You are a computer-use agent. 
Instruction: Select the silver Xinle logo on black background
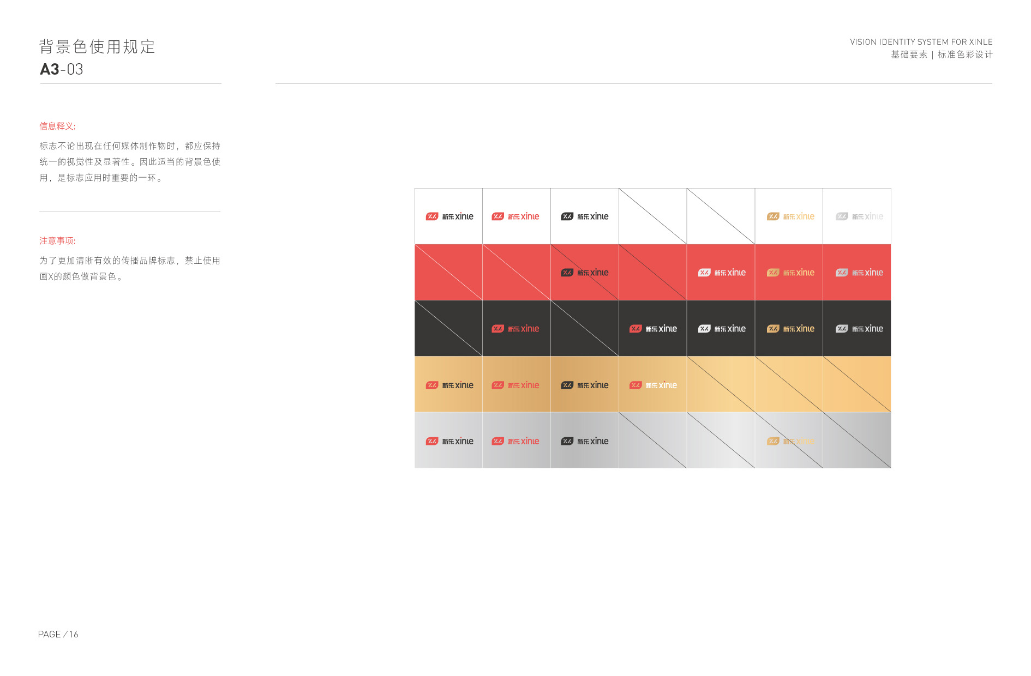click(x=860, y=329)
